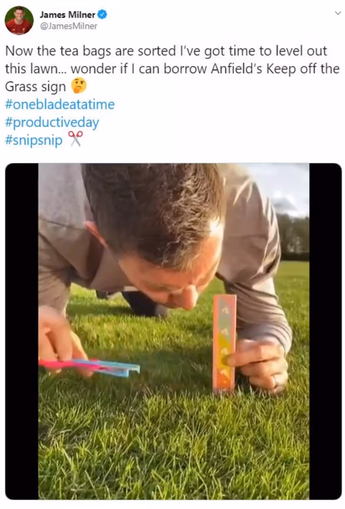This screenshot has width=345, height=509.
Task: Open James Milner's profile avatar
Action: (x=19, y=20)
